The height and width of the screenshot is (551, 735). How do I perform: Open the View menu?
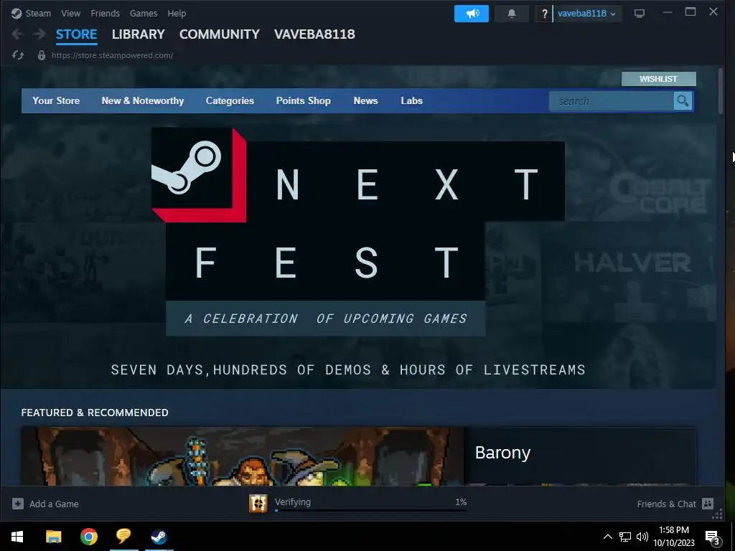[71, 14]
